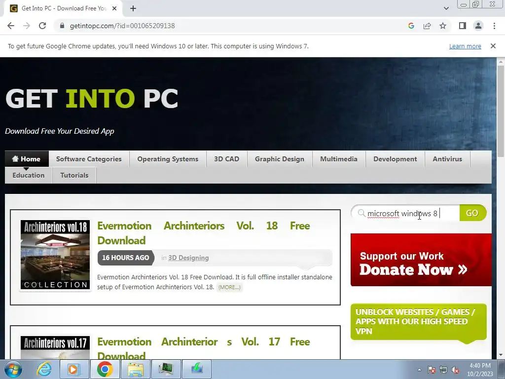Click the Unblock Websites VPN banner
Screen dimensions: 505x379
pos(418,322)
